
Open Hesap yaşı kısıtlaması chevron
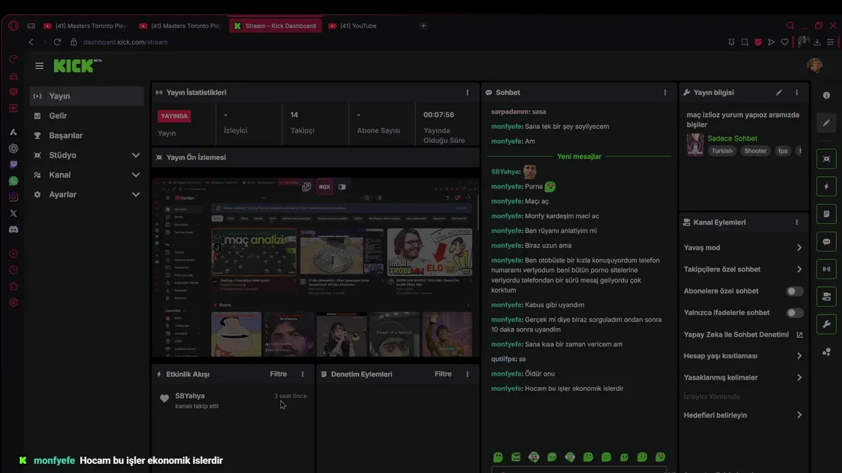pyautogui.click(x=799, y=356)
